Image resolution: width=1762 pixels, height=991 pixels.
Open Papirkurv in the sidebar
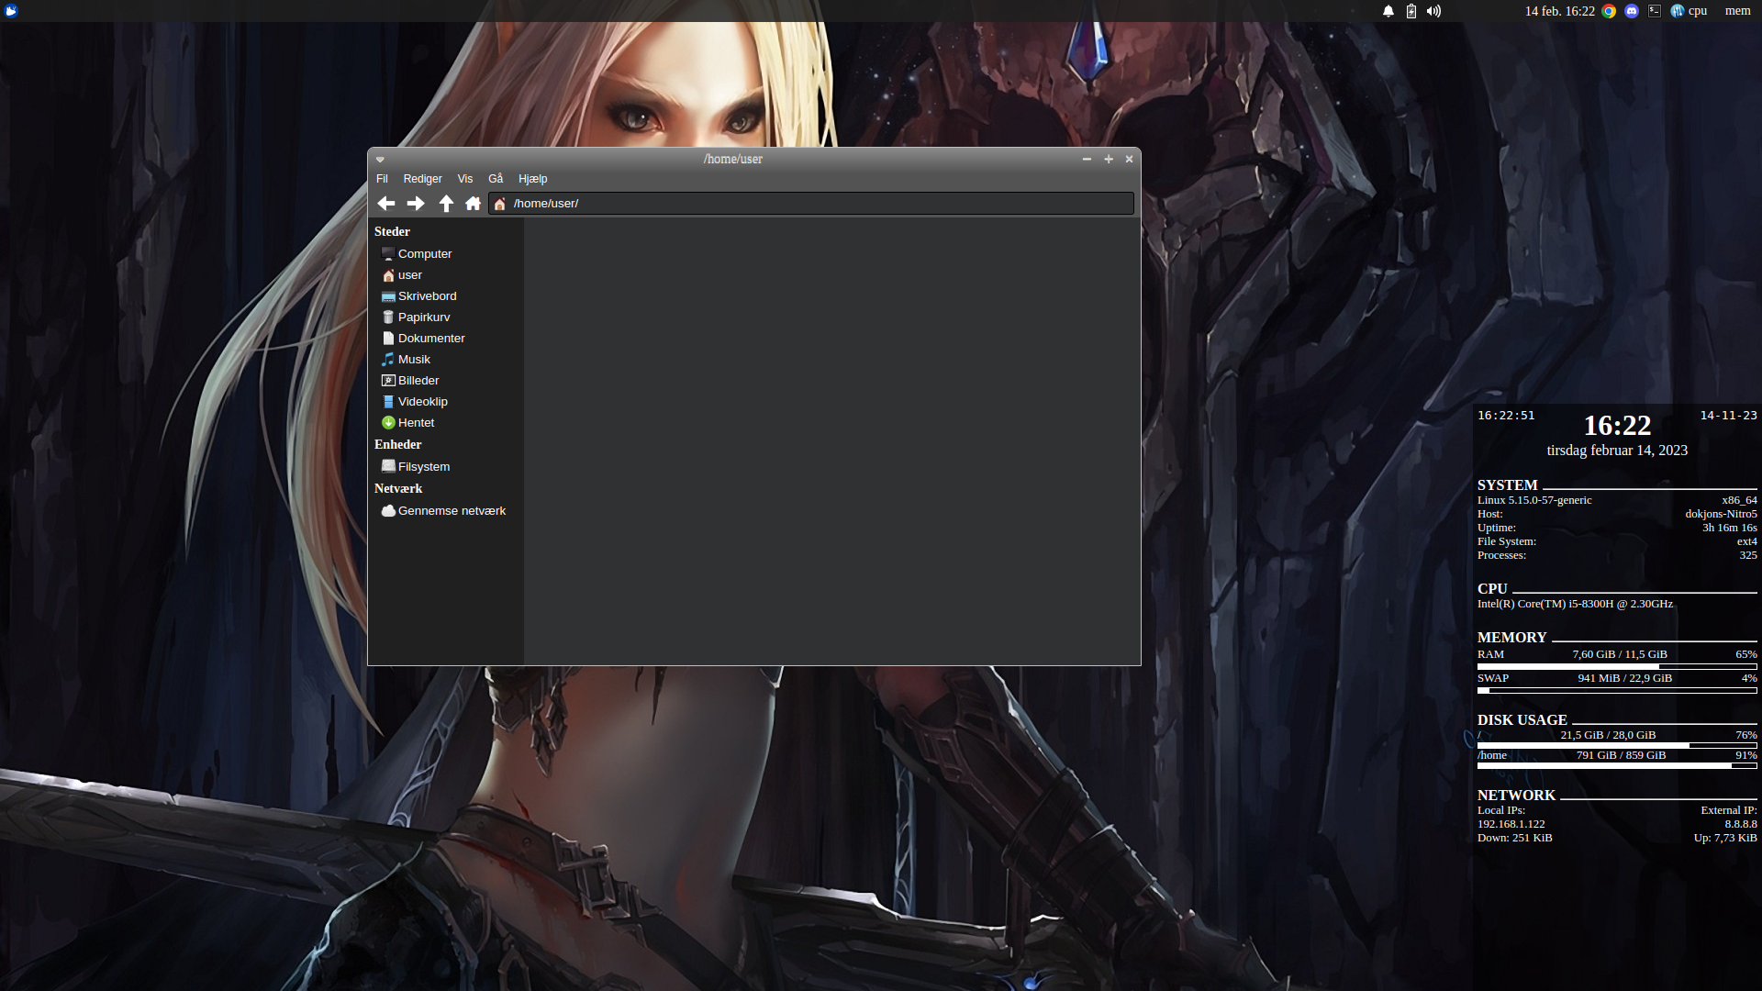pyautogui.click(x=445, y=317)
